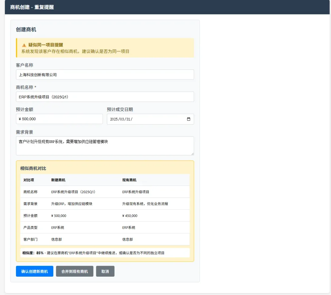Click the resize handle of 需求背景 textarea
331x295 pixels.
pyautogui.click(x=192, y=154)
